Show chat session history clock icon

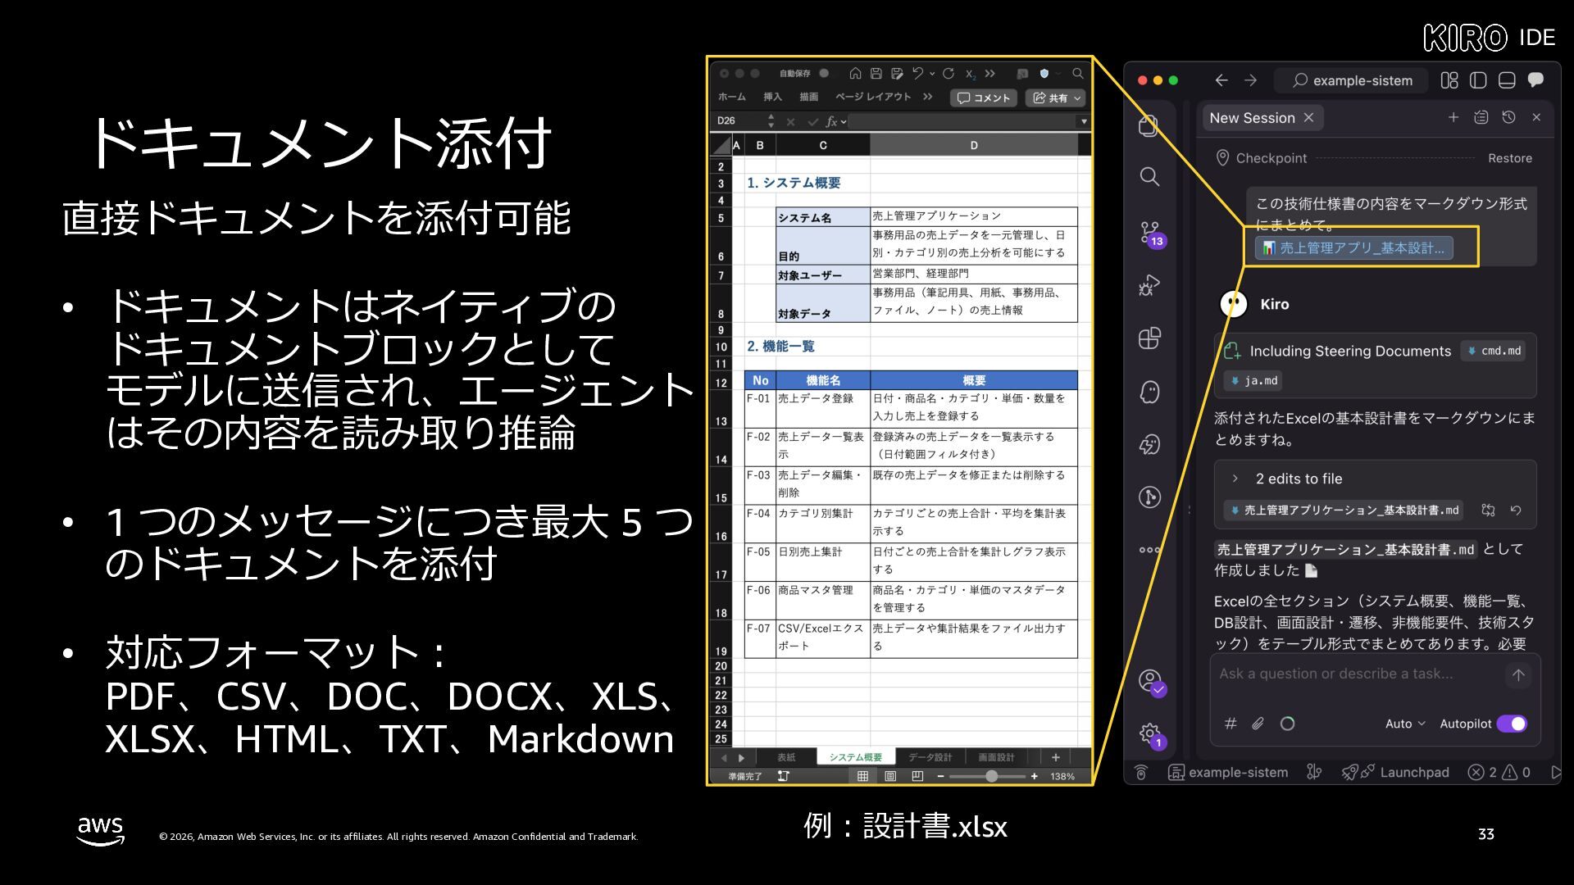click(1508, 117)
